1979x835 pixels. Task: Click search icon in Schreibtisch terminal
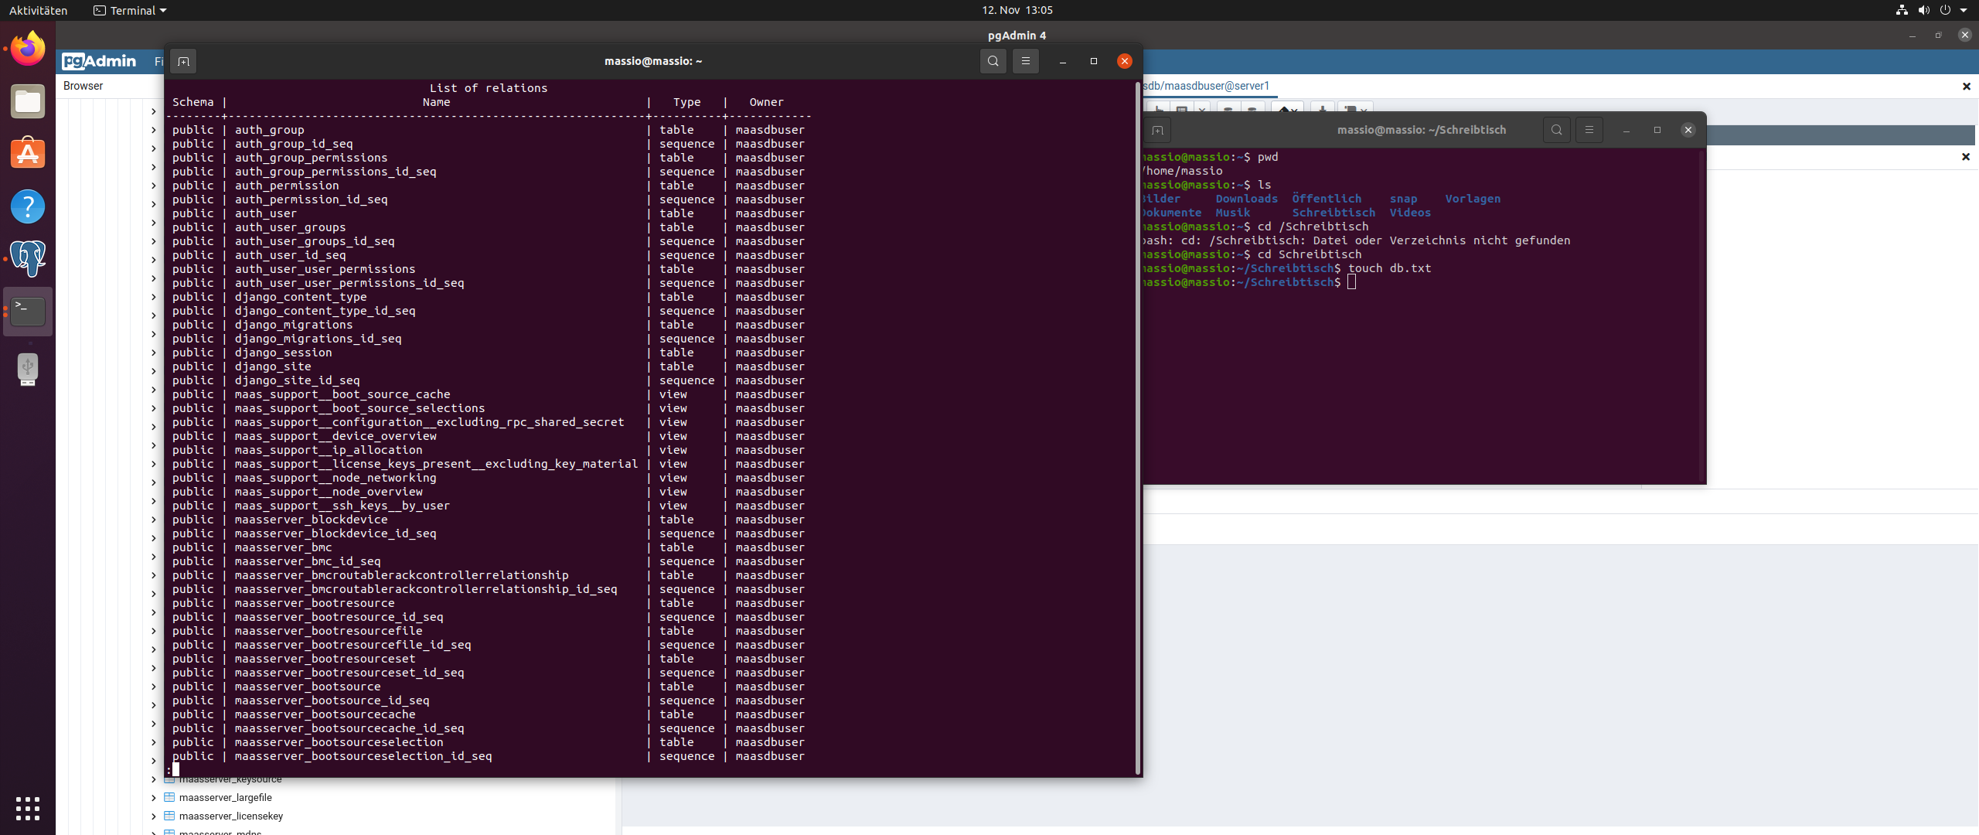point(1556,130)
